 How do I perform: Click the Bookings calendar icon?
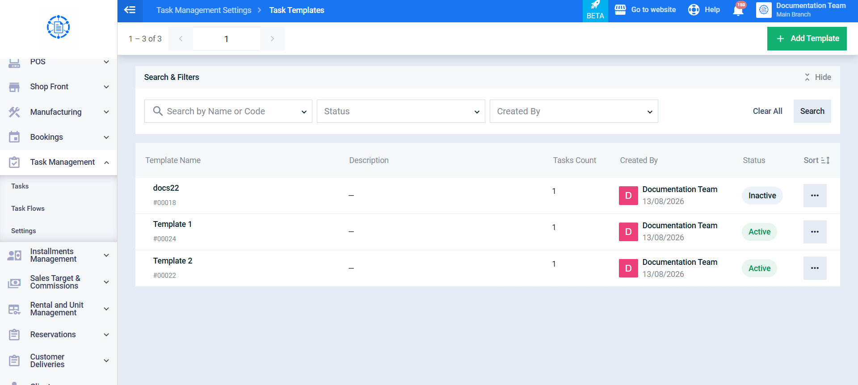point(14,137)
